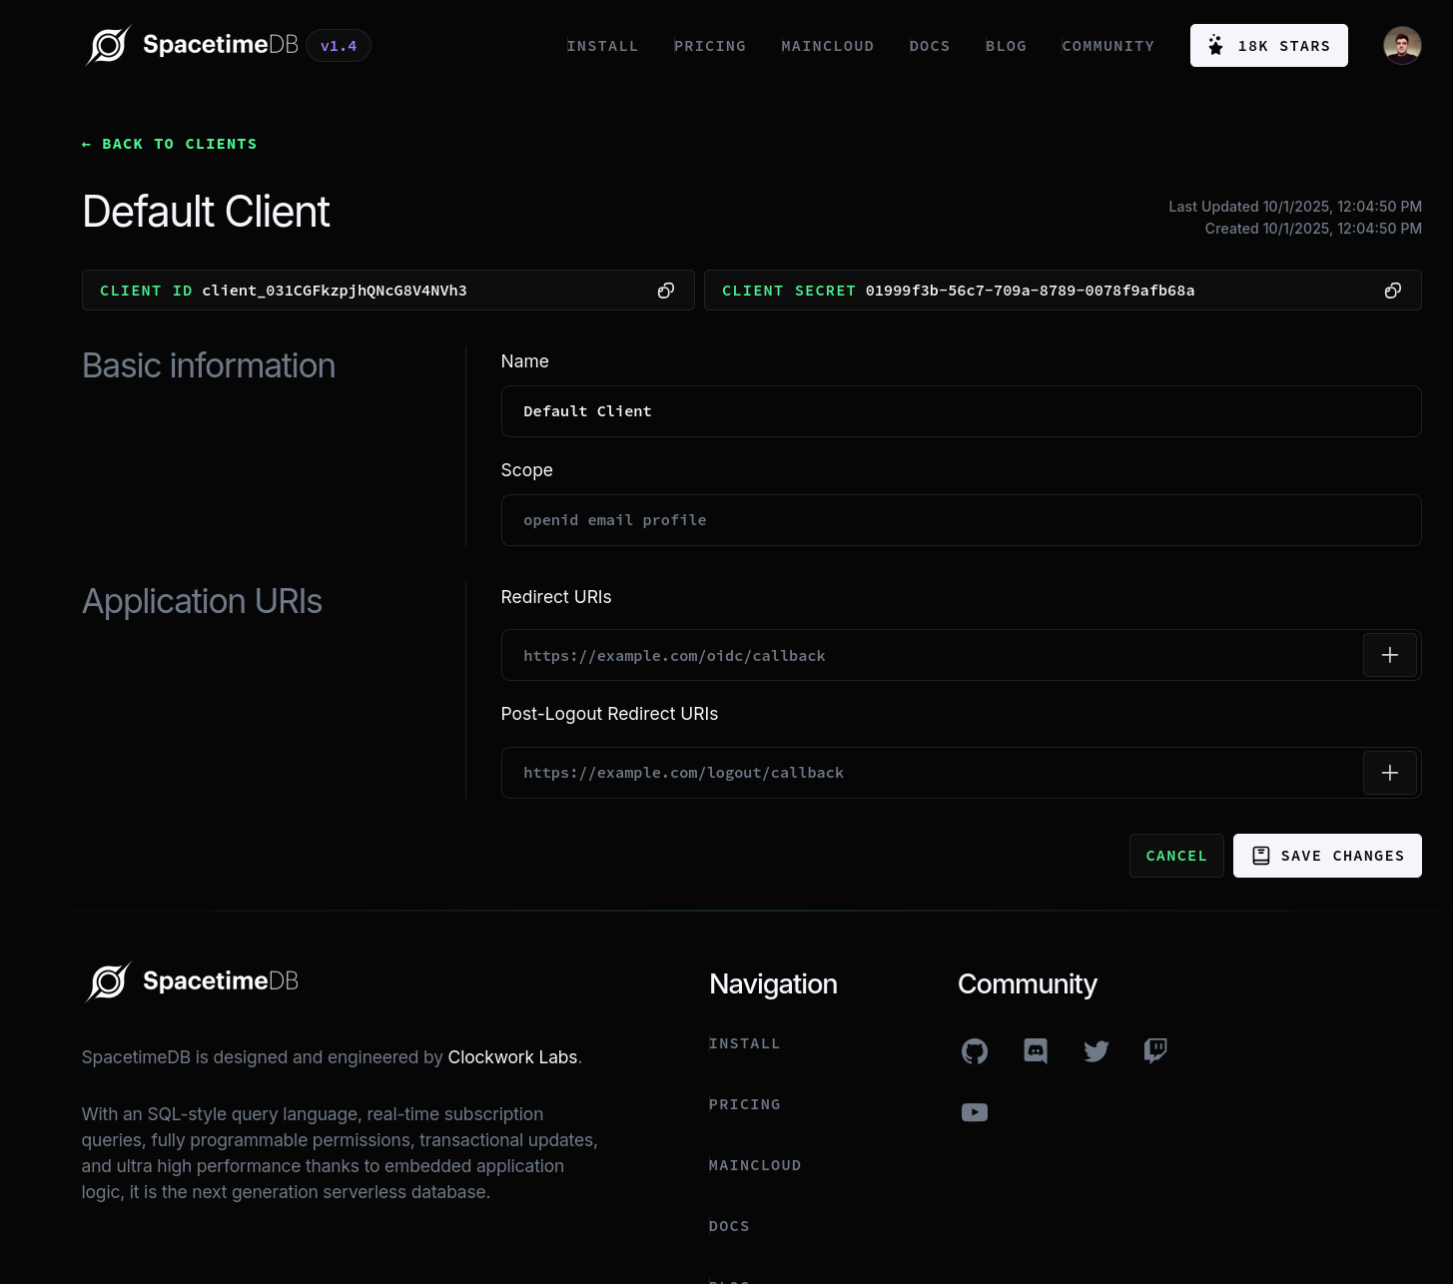Add a new Redirect URI with the plus icon
1453x1284 pixels.
(1389, 654)
